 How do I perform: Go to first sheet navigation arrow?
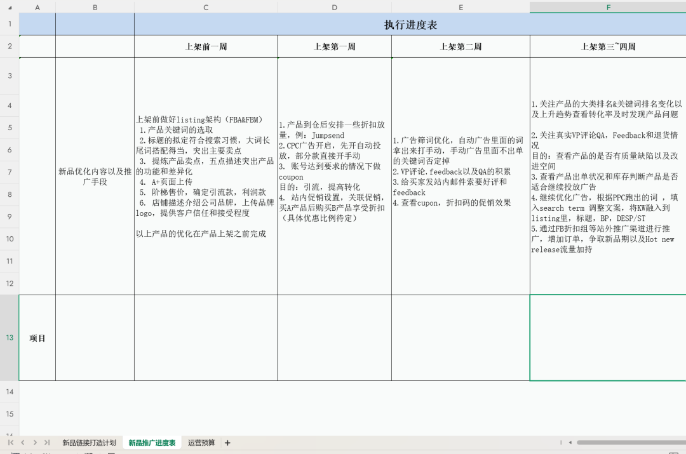[11, 443]
